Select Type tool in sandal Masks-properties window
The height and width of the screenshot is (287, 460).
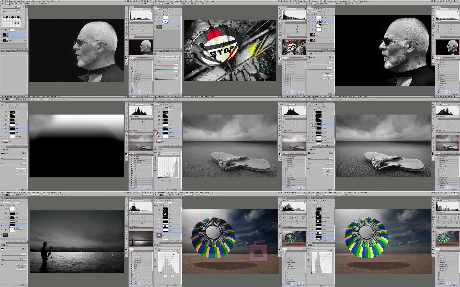click(433, 140)
